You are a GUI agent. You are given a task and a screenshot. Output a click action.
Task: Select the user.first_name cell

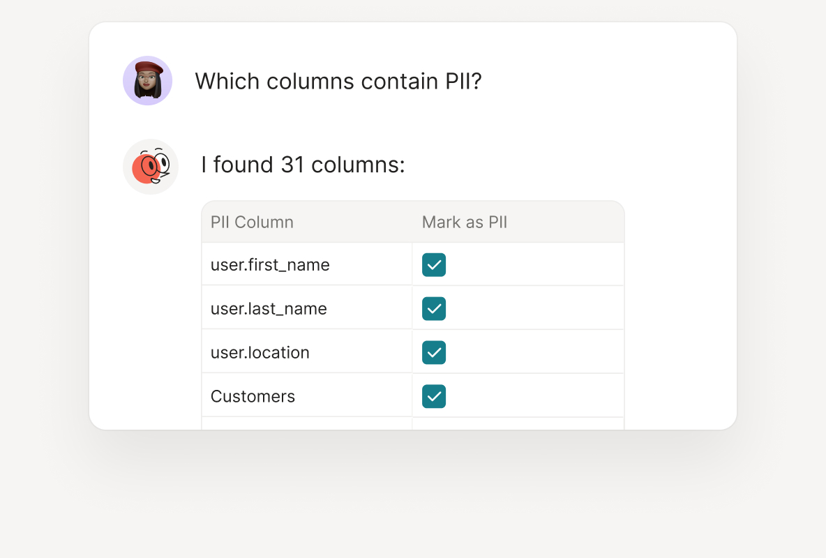pyautogui.click(x=270, y=265)
